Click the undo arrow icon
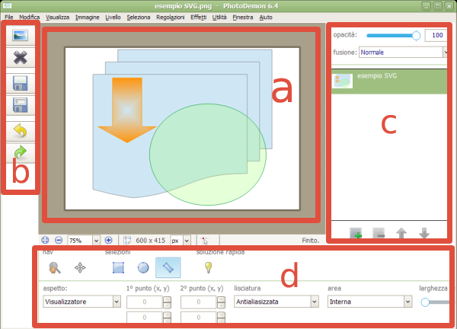 21,131
